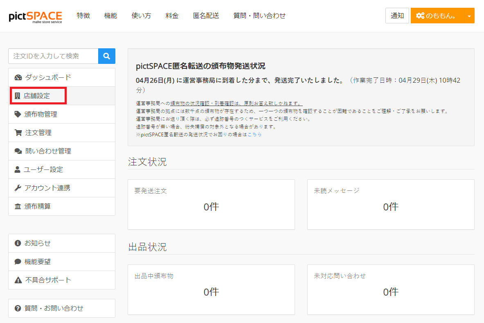484x323 pixels.
Task: Open the 使い方 navigation item
Action: [x=141, y=16]
